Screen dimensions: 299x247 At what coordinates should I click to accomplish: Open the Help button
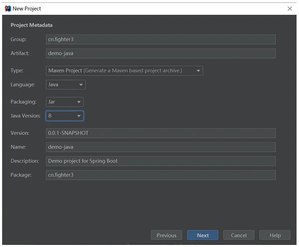275,235
